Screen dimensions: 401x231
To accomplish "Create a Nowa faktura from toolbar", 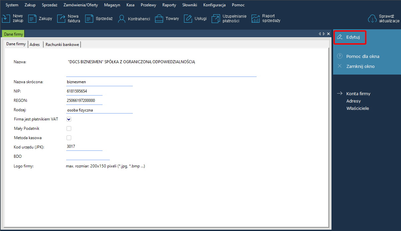I will click(x=61, y=19).
